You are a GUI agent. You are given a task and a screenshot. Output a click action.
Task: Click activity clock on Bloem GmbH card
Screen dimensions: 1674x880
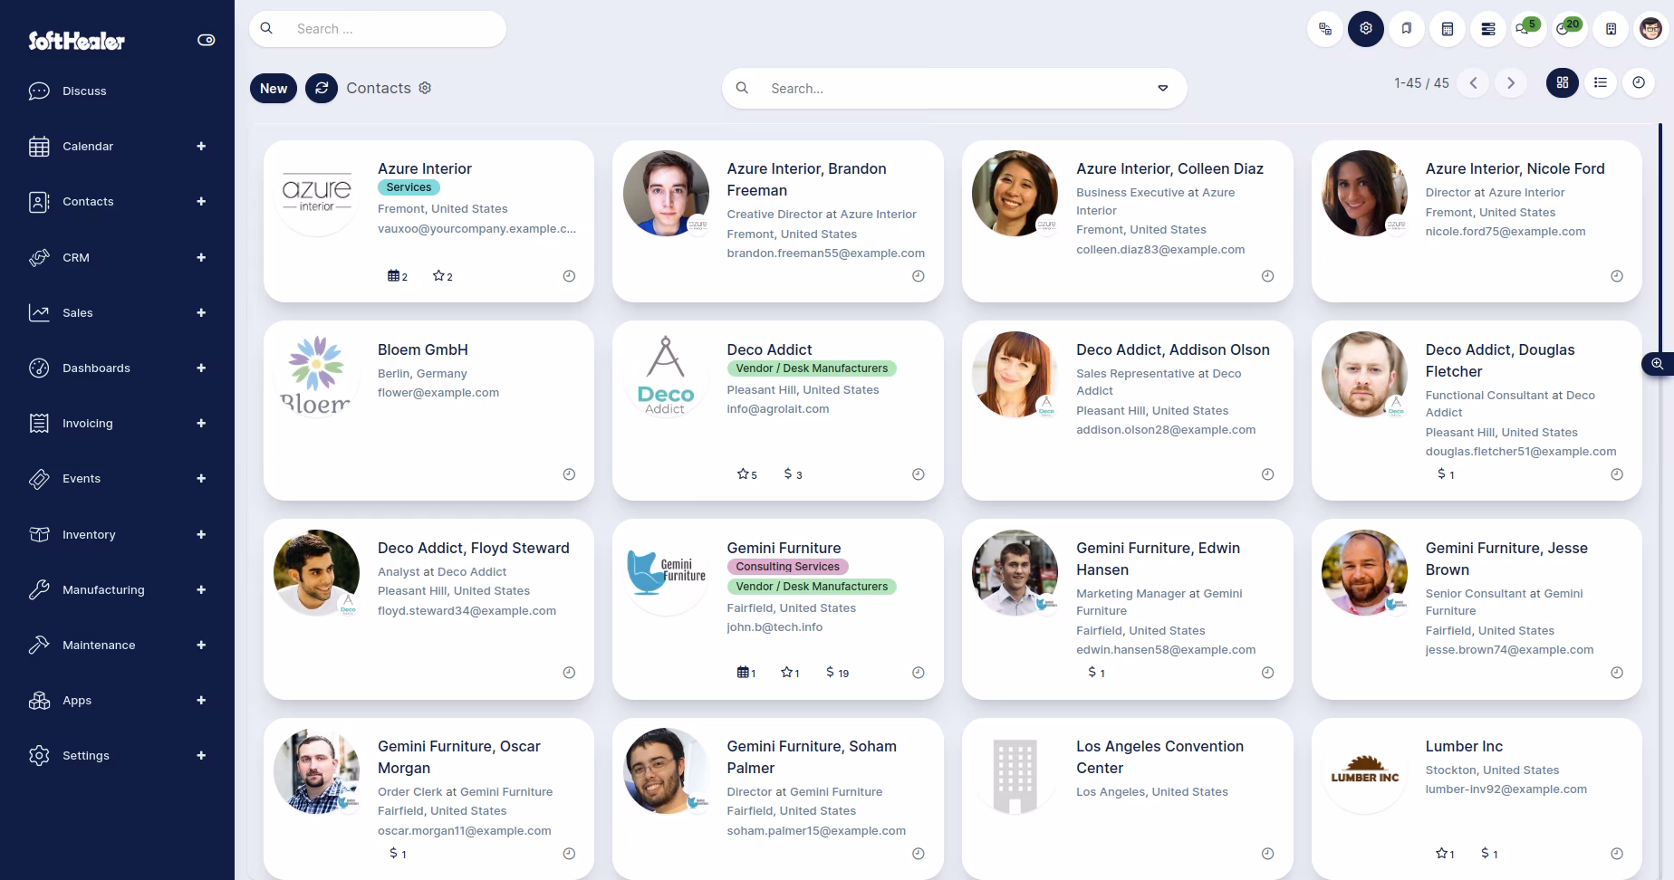coord(569,474)
